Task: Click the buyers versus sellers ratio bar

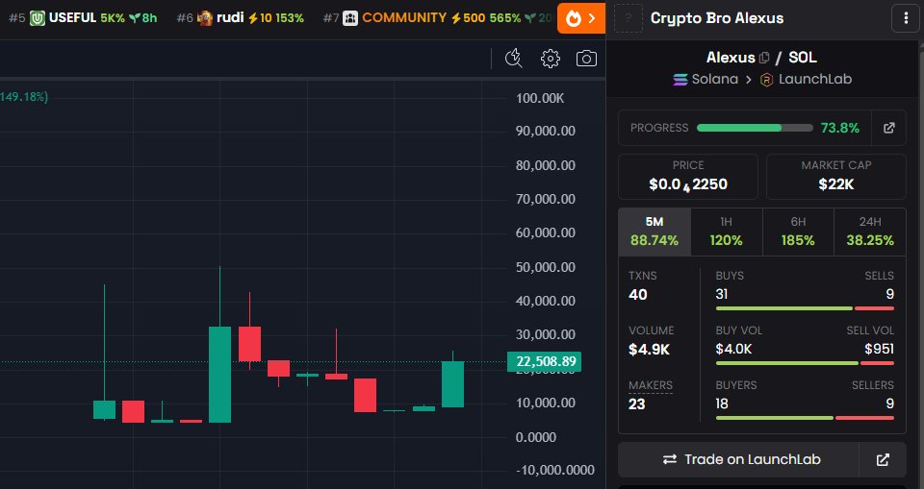Action: [x=805, y=418]
